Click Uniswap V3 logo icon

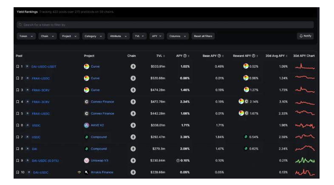point(87,160)
